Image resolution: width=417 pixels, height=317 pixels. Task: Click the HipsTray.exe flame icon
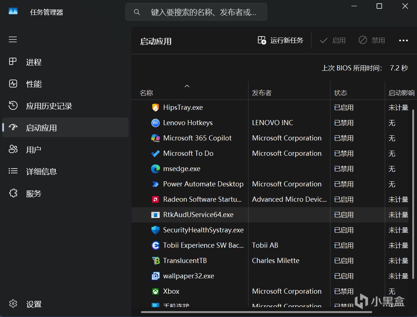click(x=156, y=108)
